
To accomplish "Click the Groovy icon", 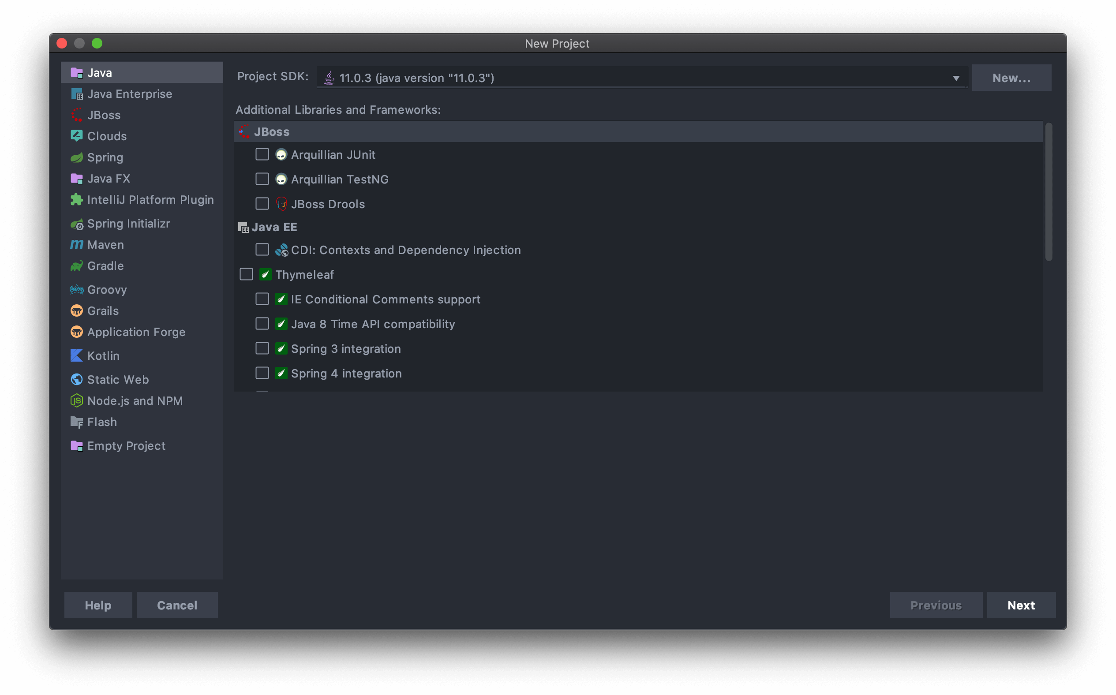I will tap(76, 290).
